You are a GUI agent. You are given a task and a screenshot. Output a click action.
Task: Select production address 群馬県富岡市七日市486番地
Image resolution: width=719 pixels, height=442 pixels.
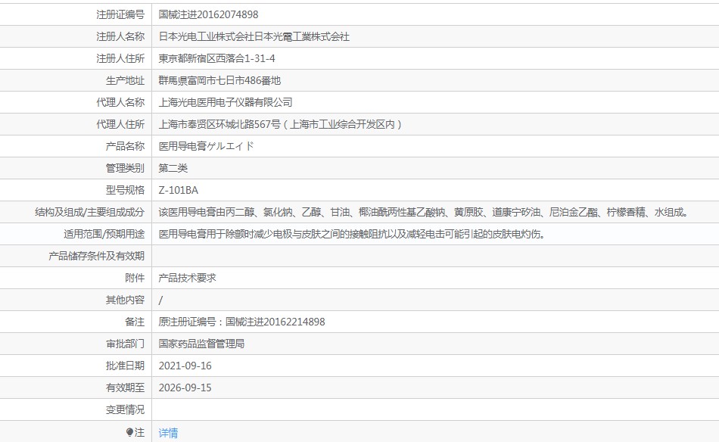pos(219,81)
